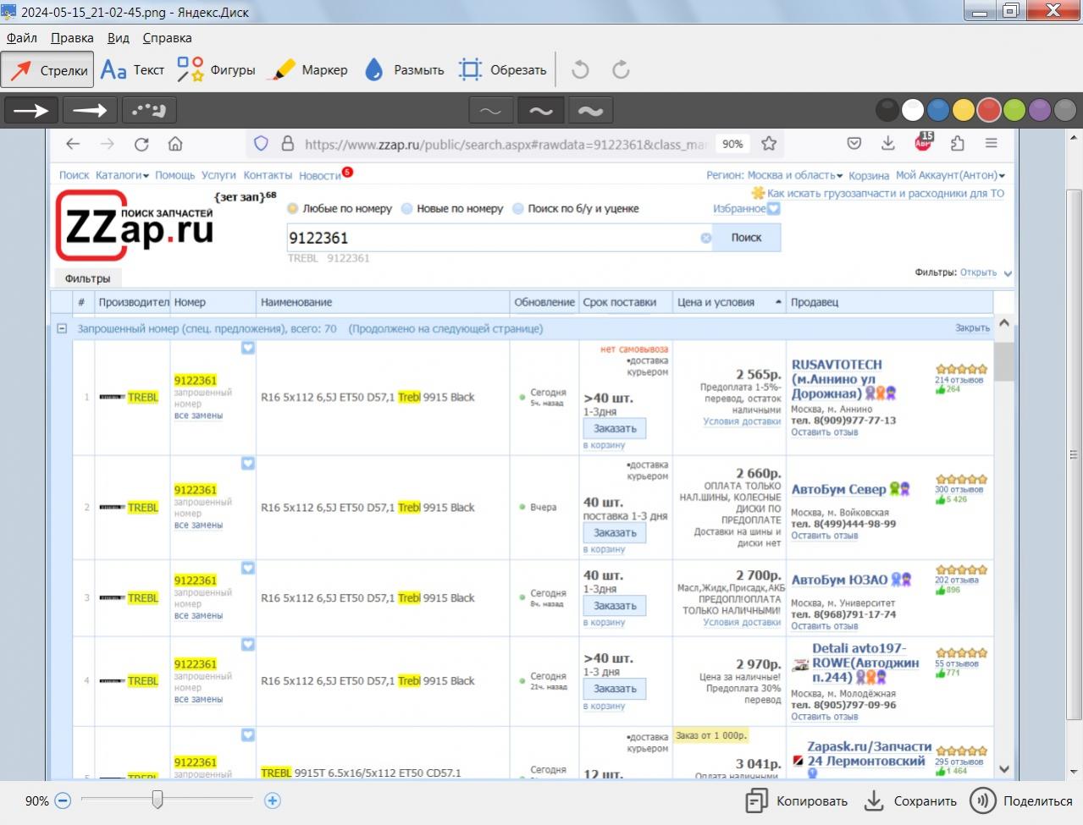Click the browser back arrow in the screenshot
1083x825 pixels.
tap(73, 144)
